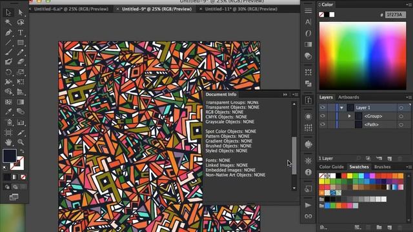Viewport: 413px width, 232px height.
Task: Apply the Color fill mode button
Action: point(7,177)
